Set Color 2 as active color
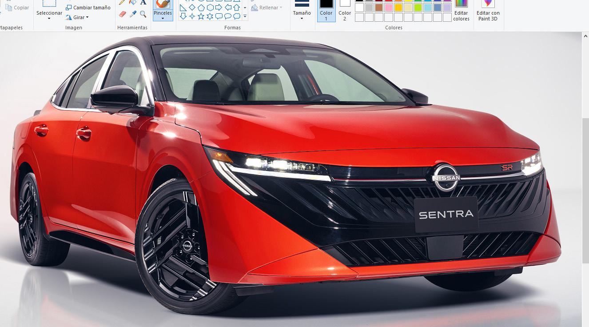Image resolution: width=589 pixels, height=327 pixels. (345, 11)
